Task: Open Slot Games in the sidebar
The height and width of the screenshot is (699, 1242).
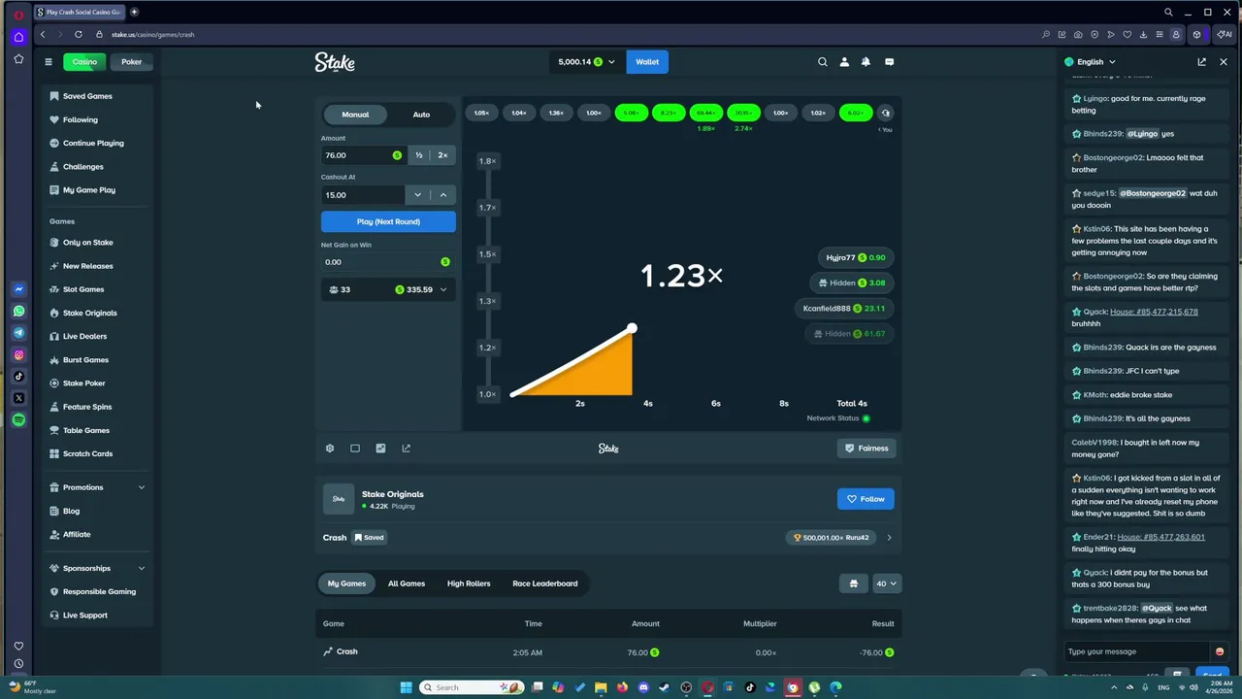Action: pyautogui.click(x=83, y=289)
